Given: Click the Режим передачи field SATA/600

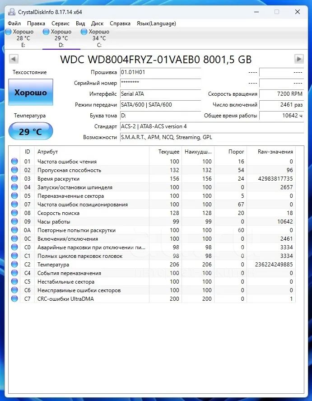Looking at the screenshot, I should click(161, 105).
